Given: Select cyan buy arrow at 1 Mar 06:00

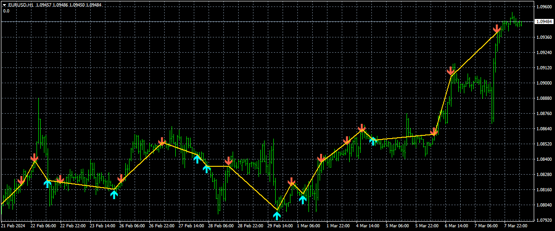Looking at the screenshot, I should coord(302,200).
